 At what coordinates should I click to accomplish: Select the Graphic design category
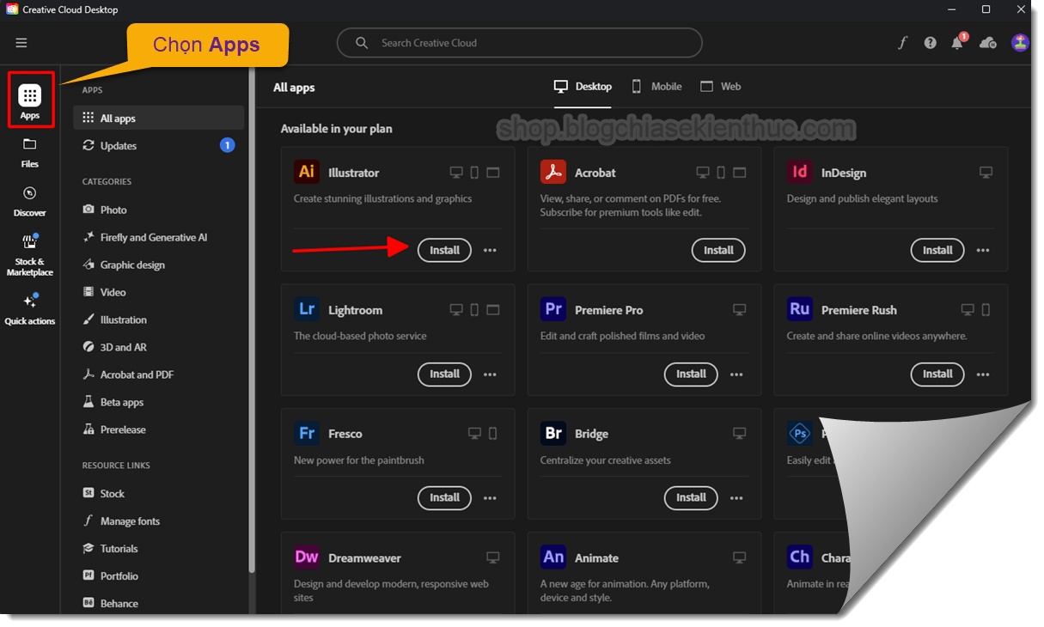coord(123,265)
